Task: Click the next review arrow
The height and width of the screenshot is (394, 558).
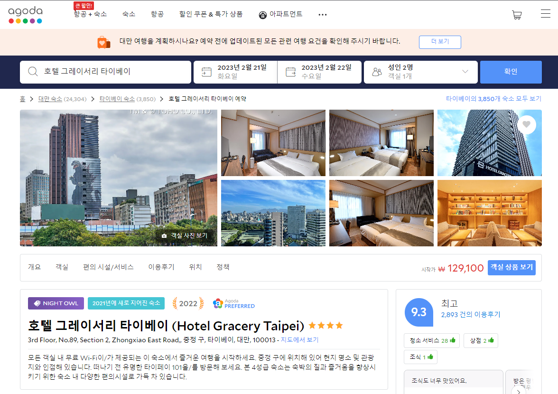Action: (519, 391)
